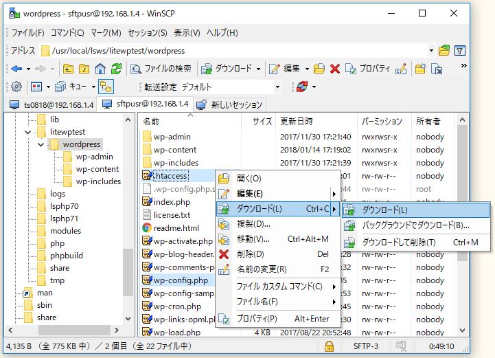Choose 複製(D)... in the context menu
The image size is (495, 358).
(278, 224)
